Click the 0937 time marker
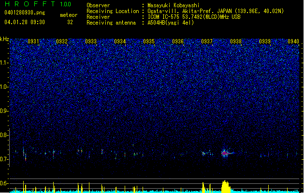304x193 pixels. 207,41
